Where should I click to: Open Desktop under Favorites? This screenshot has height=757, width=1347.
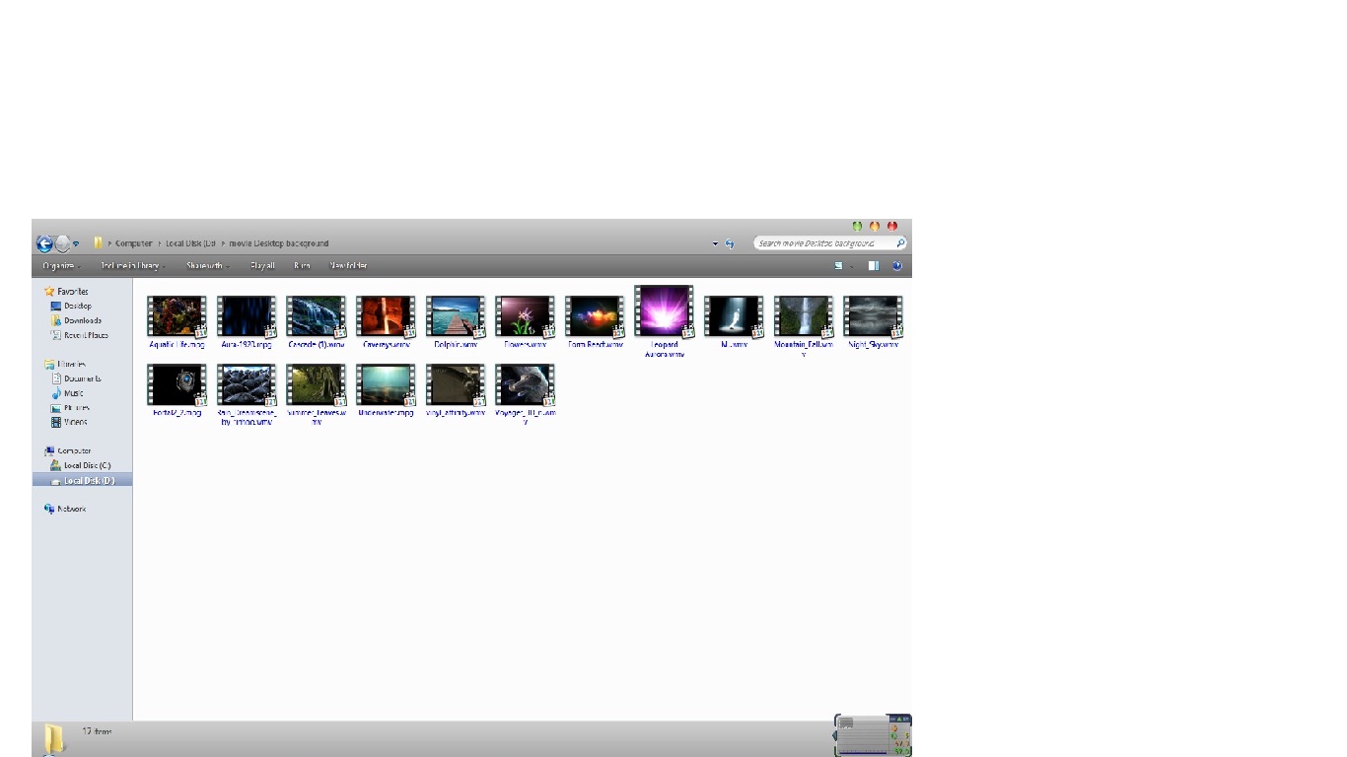pos(71,307)
